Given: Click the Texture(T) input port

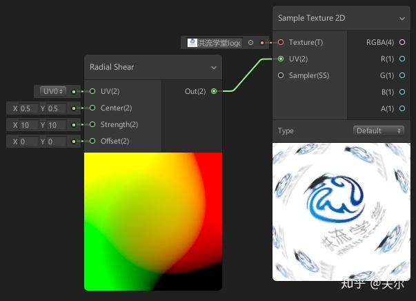Looking at the screenshot, I should 281,42.
